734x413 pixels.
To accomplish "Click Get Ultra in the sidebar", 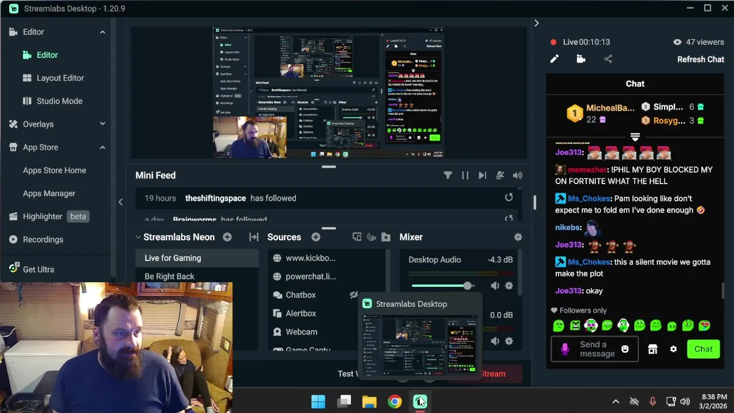I will click(x=38, y=269).
